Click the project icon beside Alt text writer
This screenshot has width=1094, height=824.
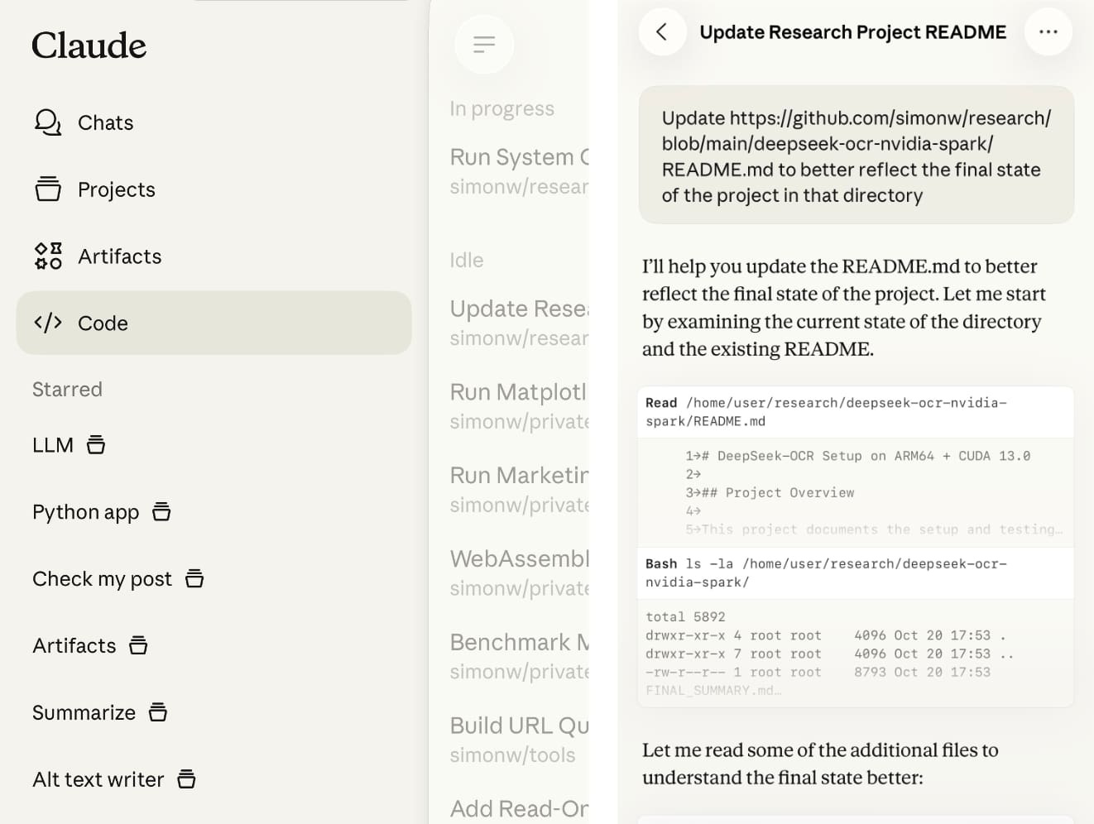[x=186, y=778]
